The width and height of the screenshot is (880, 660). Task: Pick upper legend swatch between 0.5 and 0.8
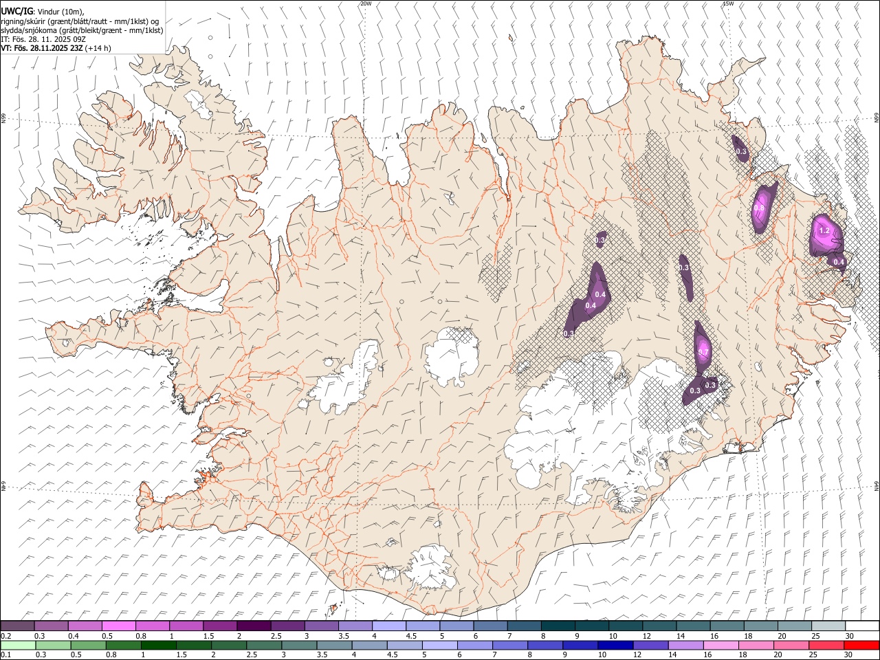click(119, 626)
